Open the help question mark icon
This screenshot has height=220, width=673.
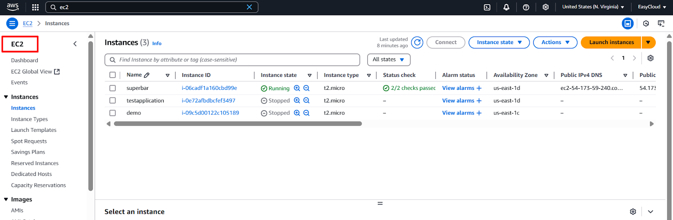pyautogui.click(x=526, y=7)
